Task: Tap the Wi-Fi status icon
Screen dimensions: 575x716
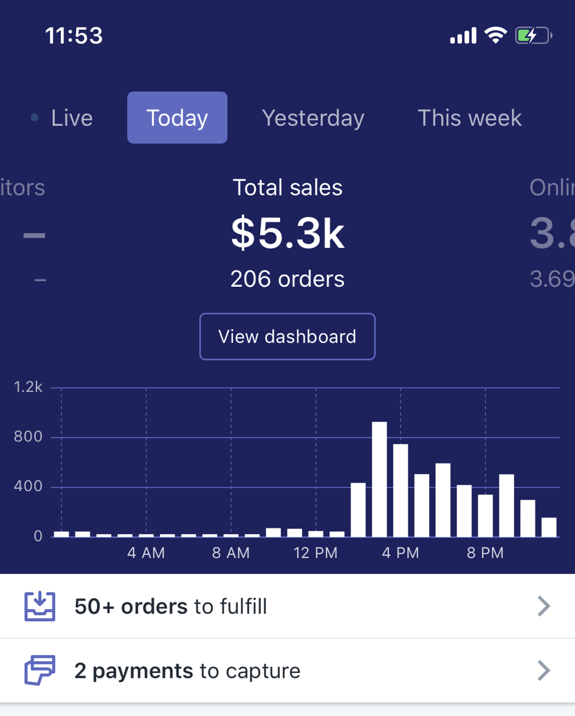Action: coord(495,36)
